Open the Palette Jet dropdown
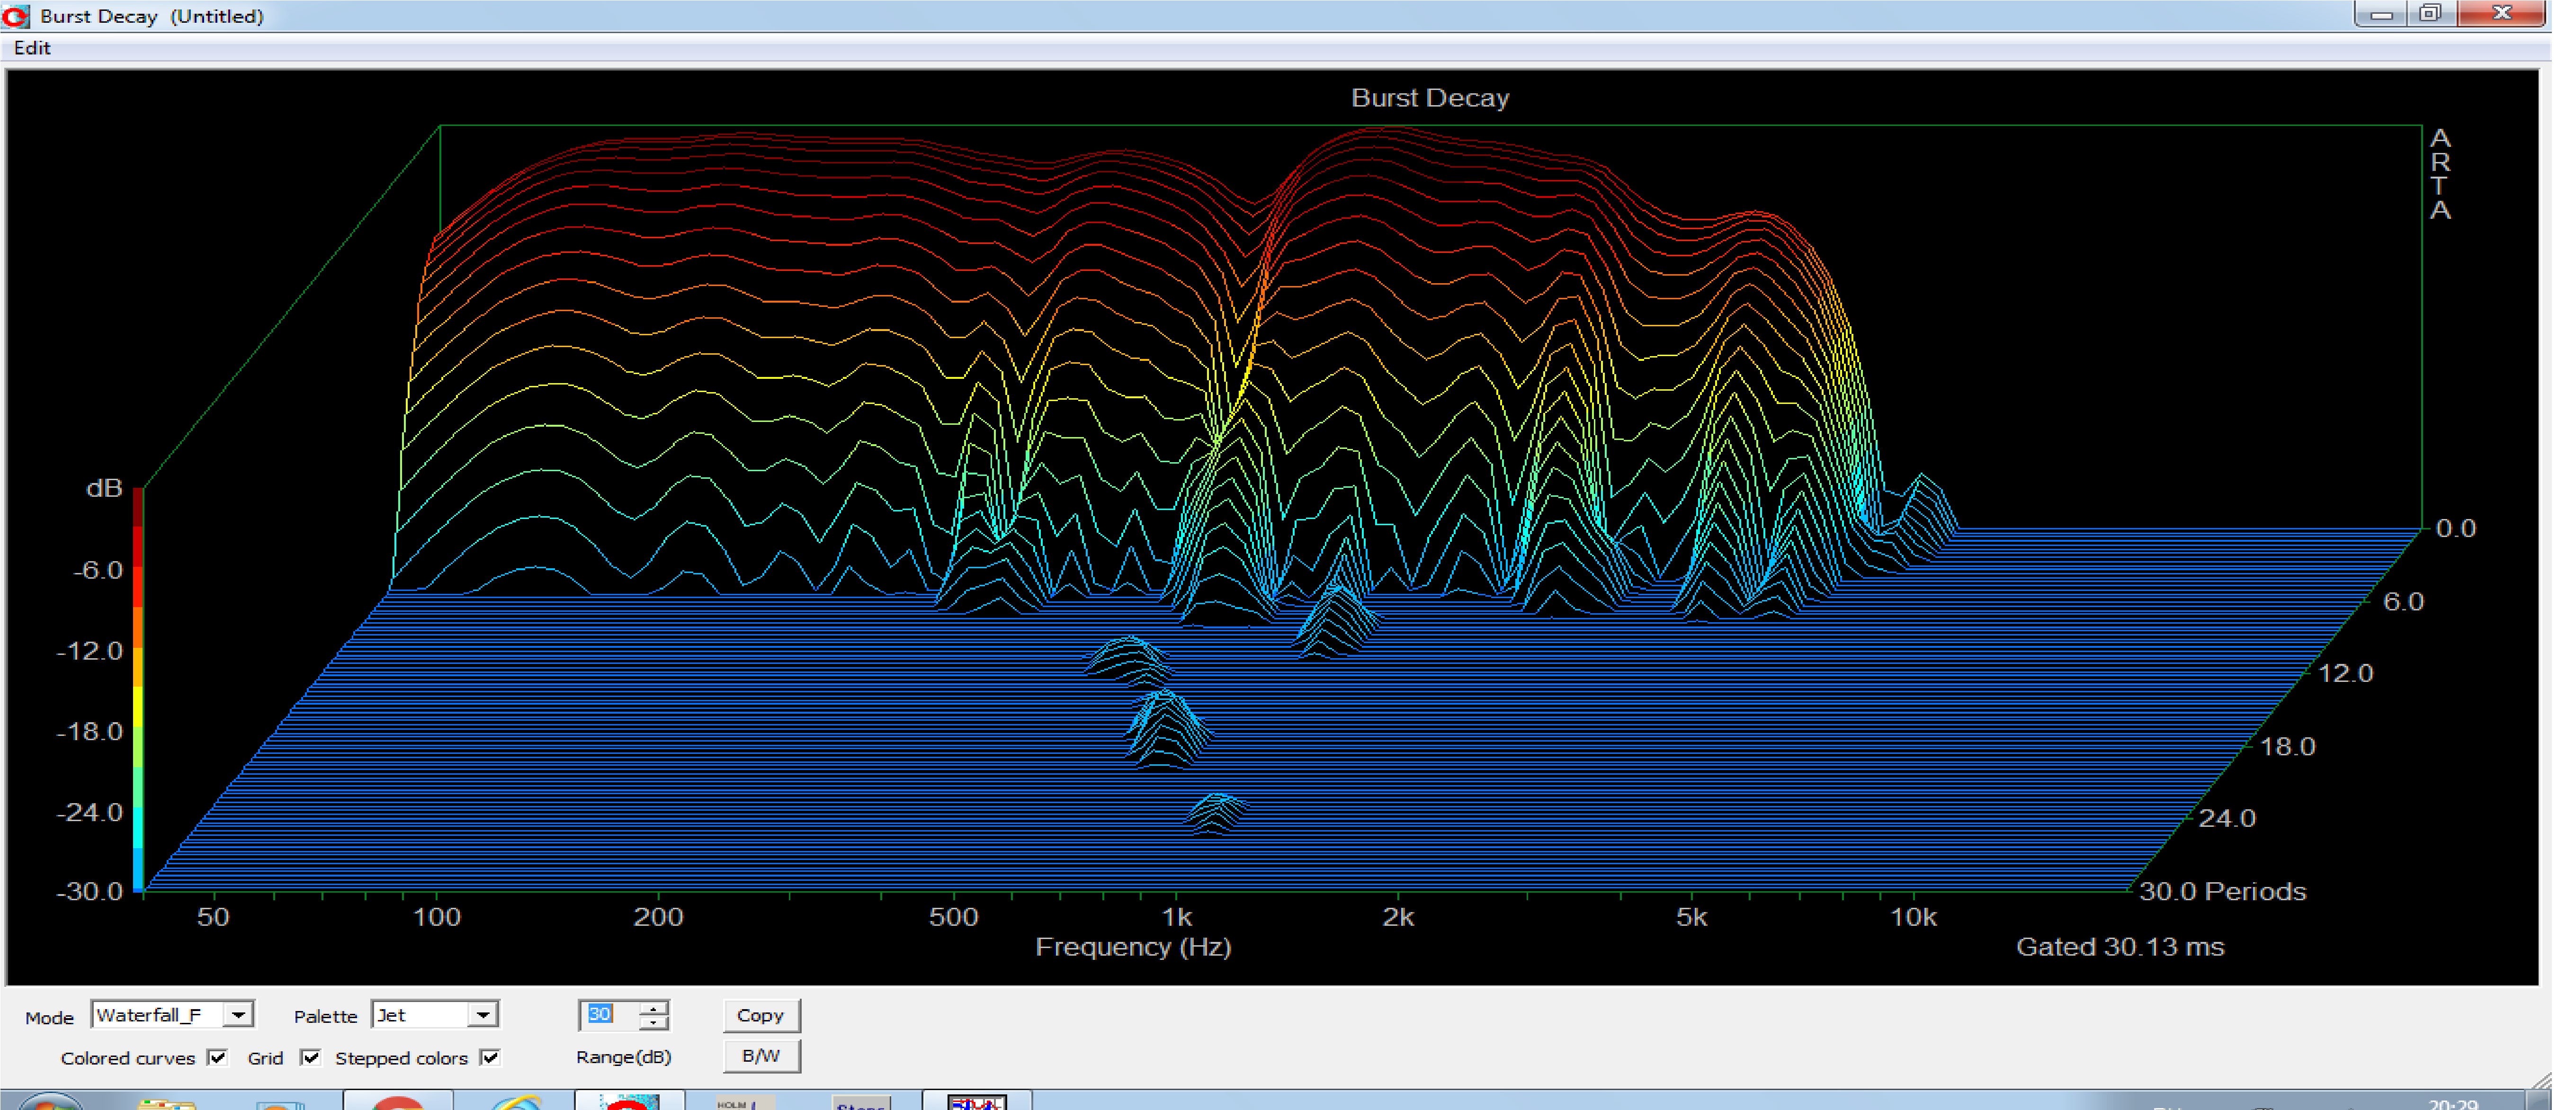The image size is (2576, 1110). tap(483, 1015)
